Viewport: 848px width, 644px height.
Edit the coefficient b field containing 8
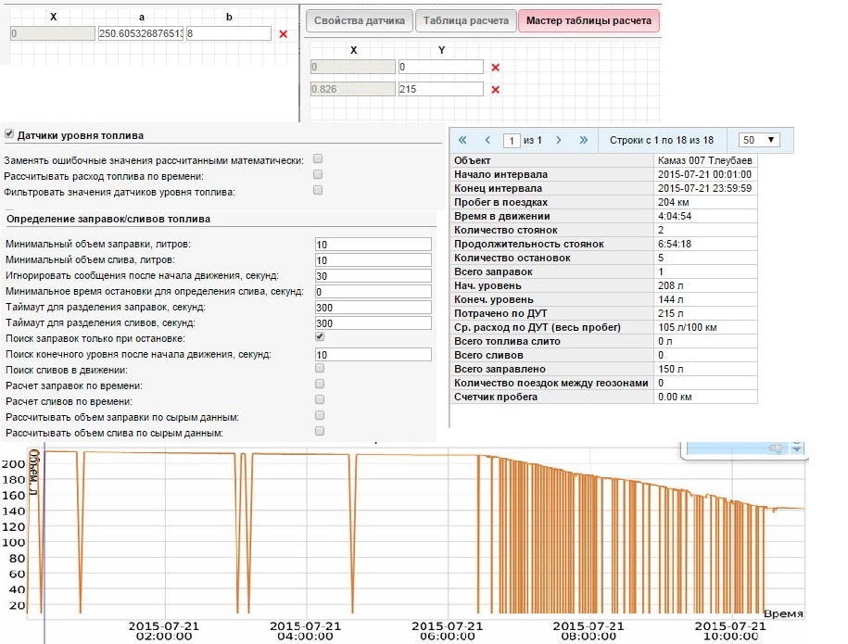click(228, 33)
